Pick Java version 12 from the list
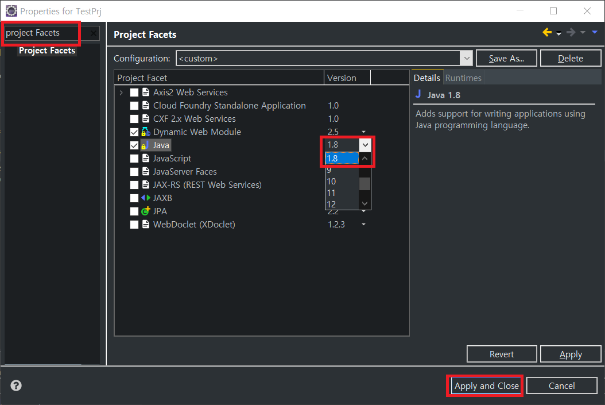The width and height of the screenshot is (605, 405). coord(342,204)
